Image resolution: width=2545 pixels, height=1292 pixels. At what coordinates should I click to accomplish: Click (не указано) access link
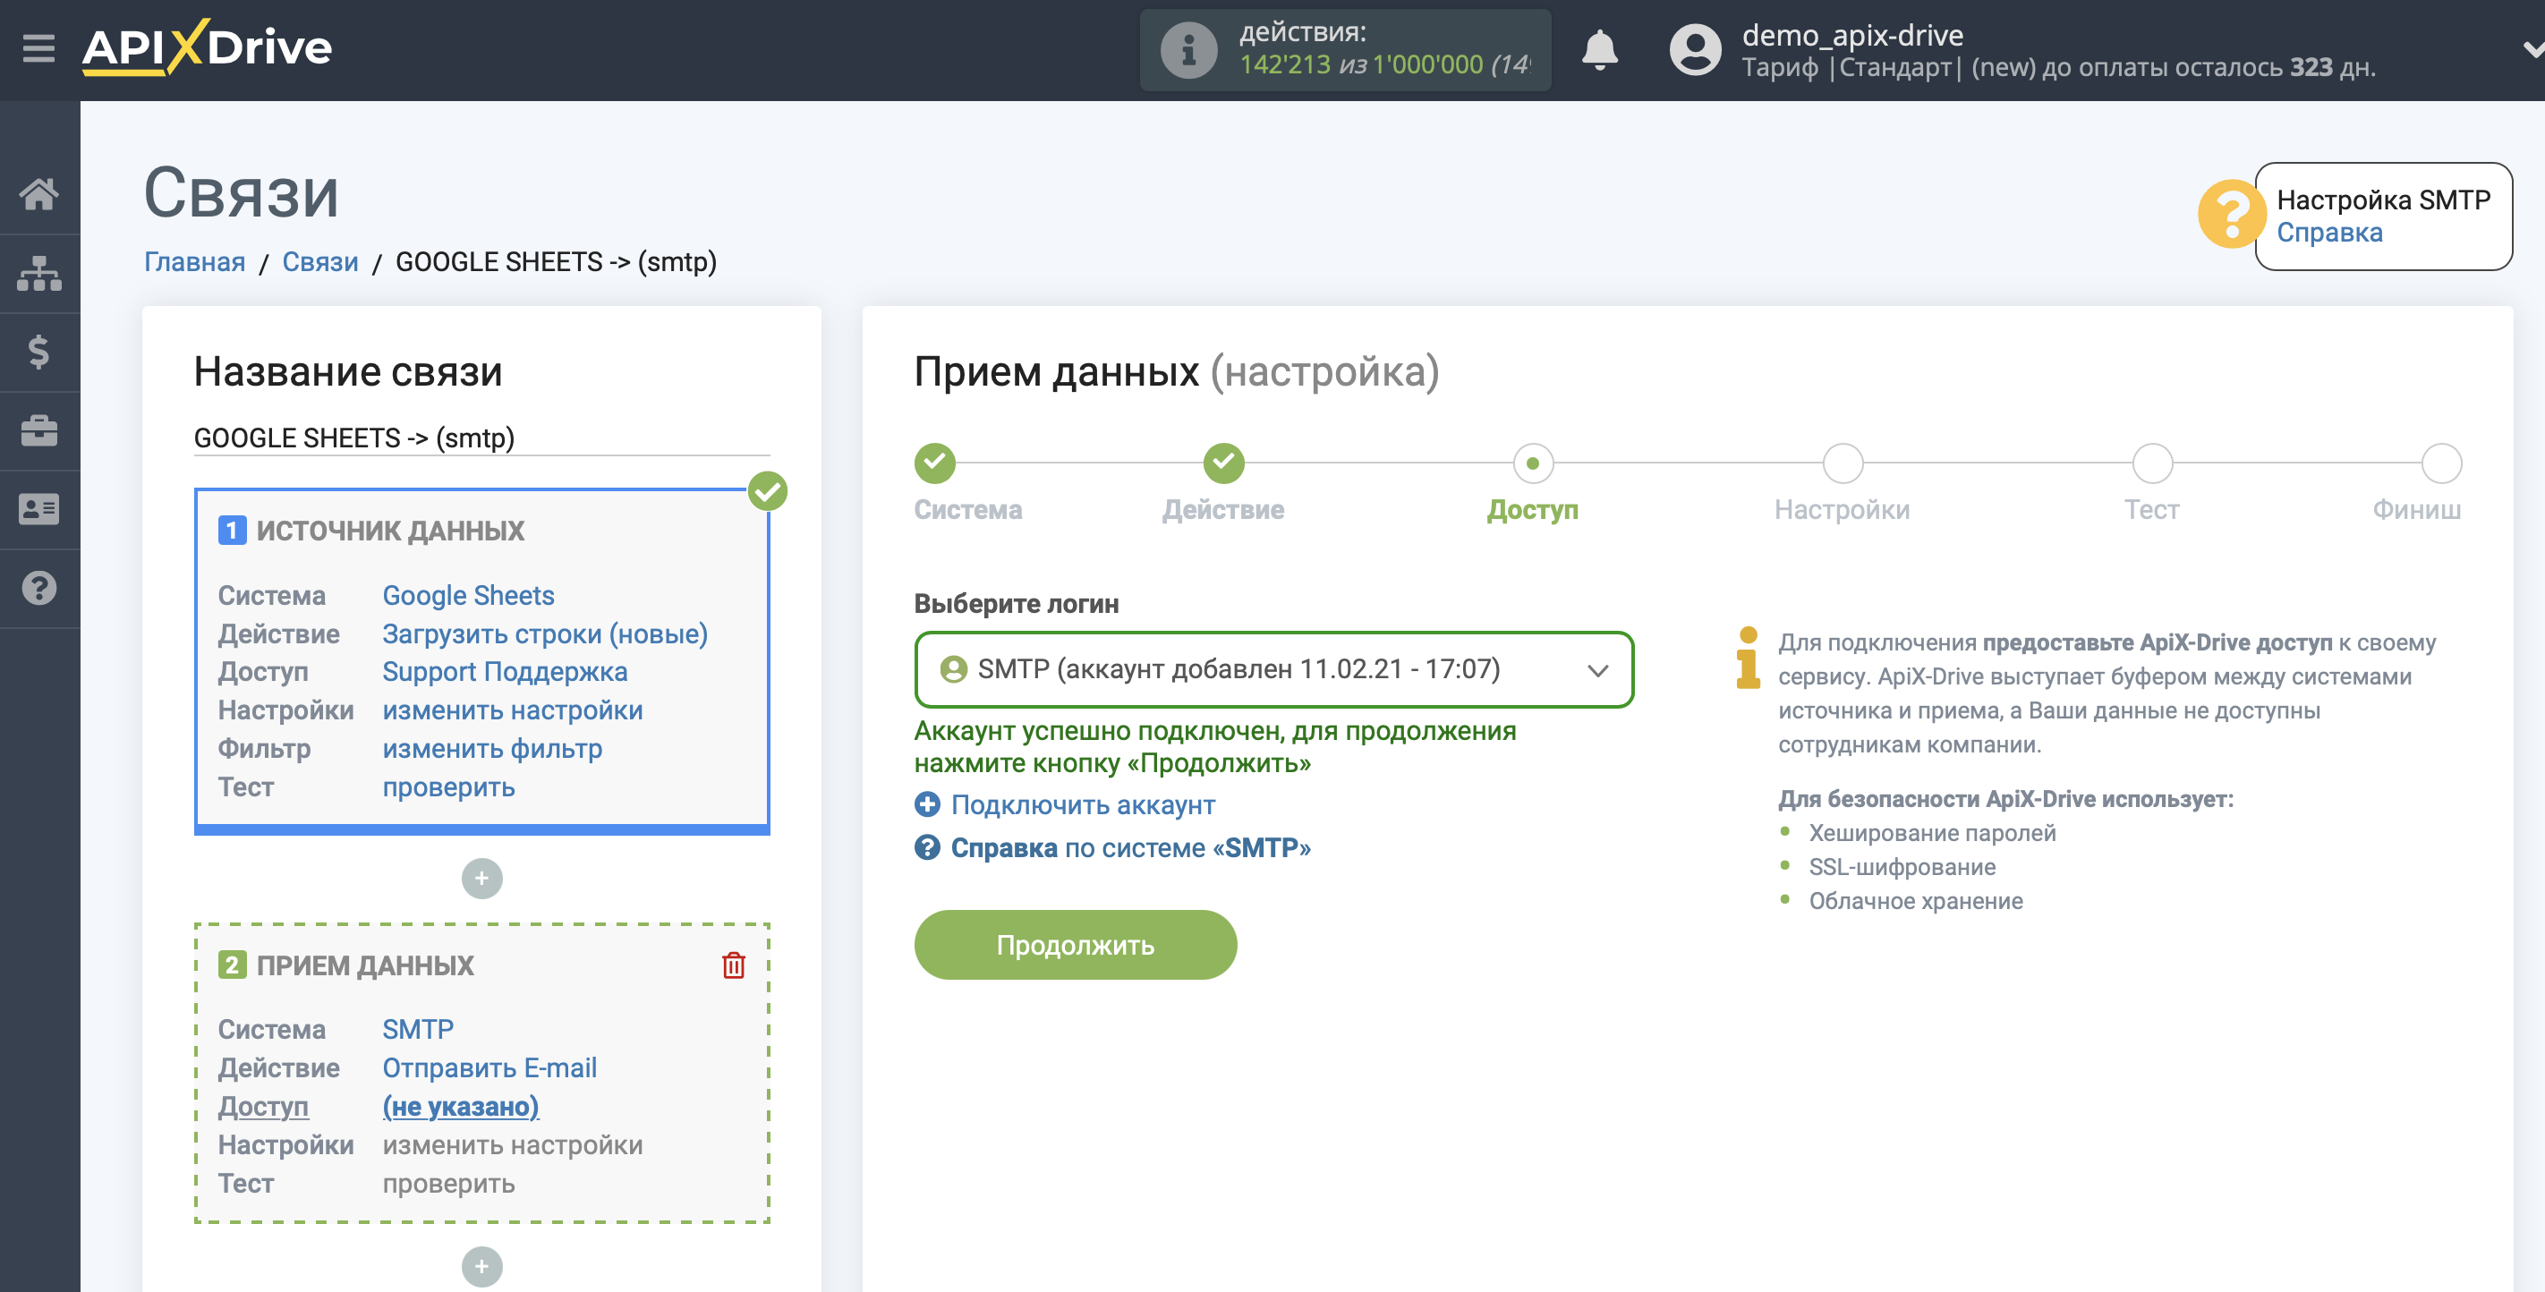(460, 1106)
